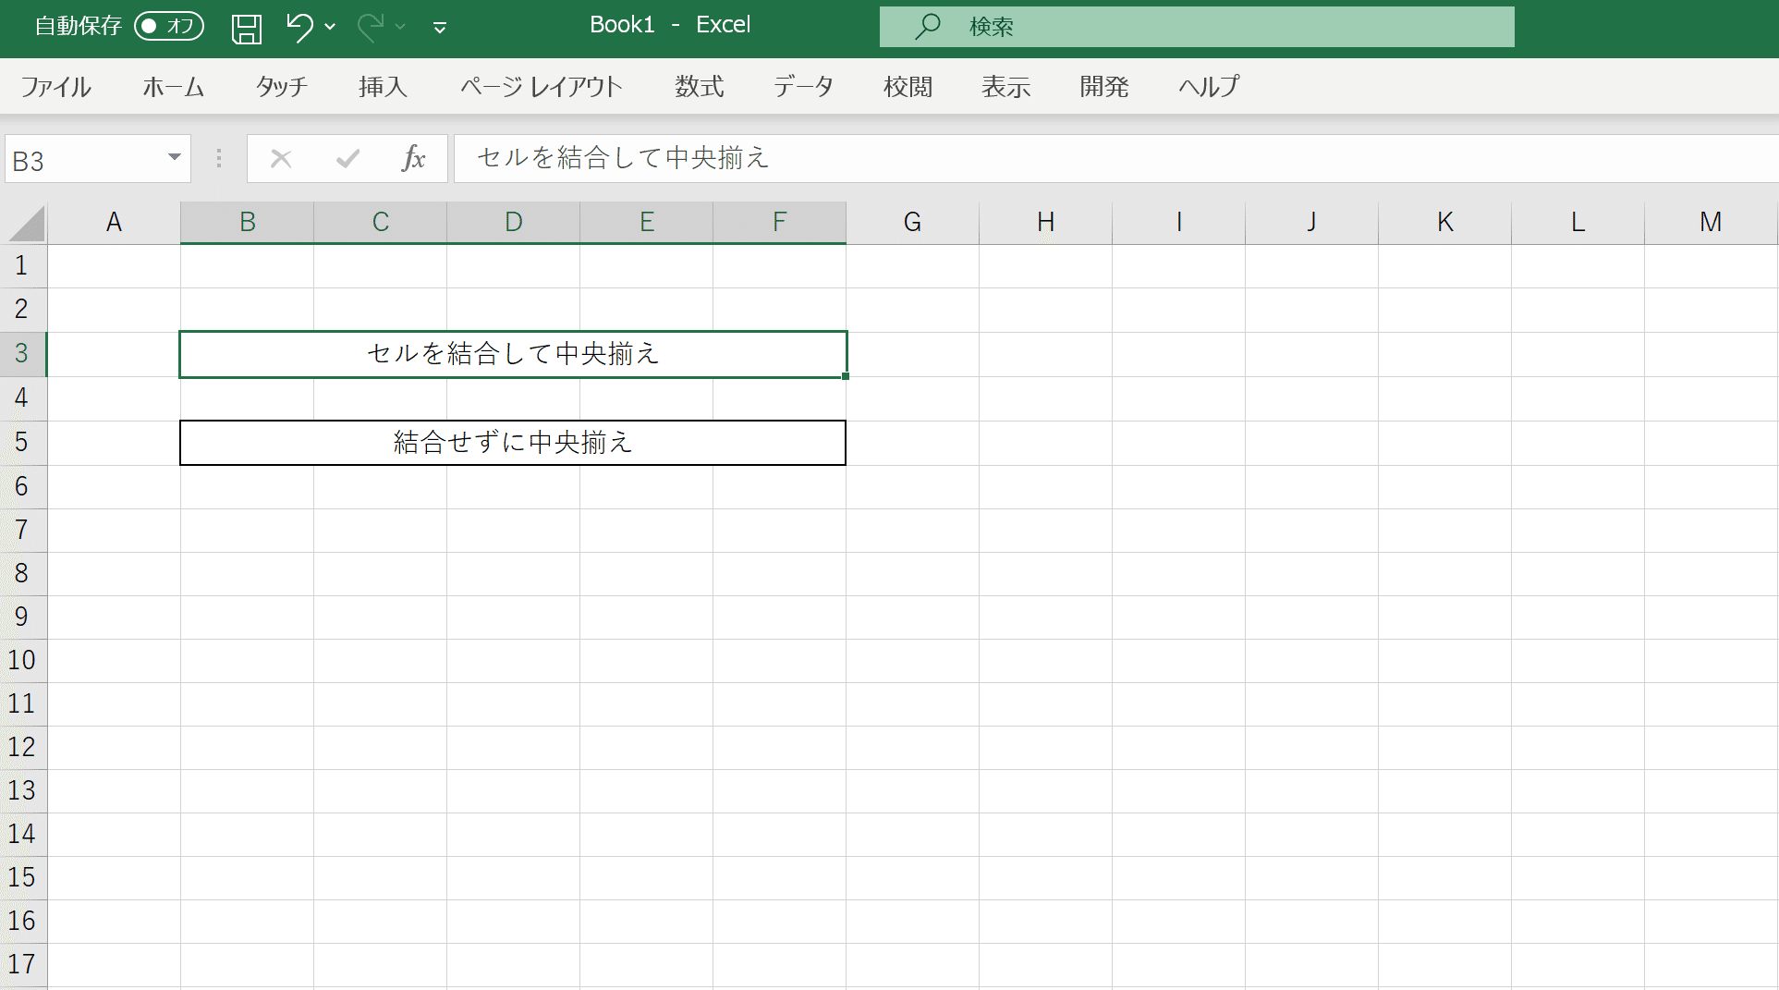This screenshot has height=990, width=1779.
Task: Switch to the 開発 tab
Action: coord(1104,87)
